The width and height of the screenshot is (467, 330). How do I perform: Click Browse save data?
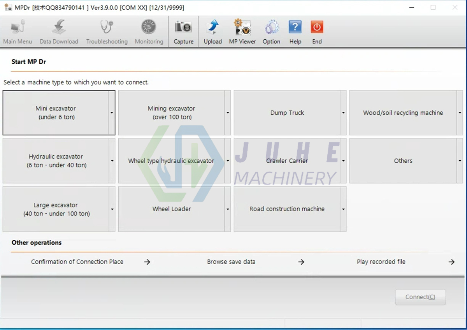(x=231, y=262)
